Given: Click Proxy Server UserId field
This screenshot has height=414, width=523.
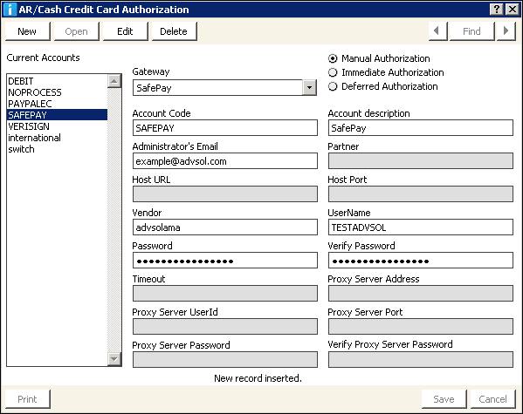Looking at the screenshot, I should tap(225, 326).
